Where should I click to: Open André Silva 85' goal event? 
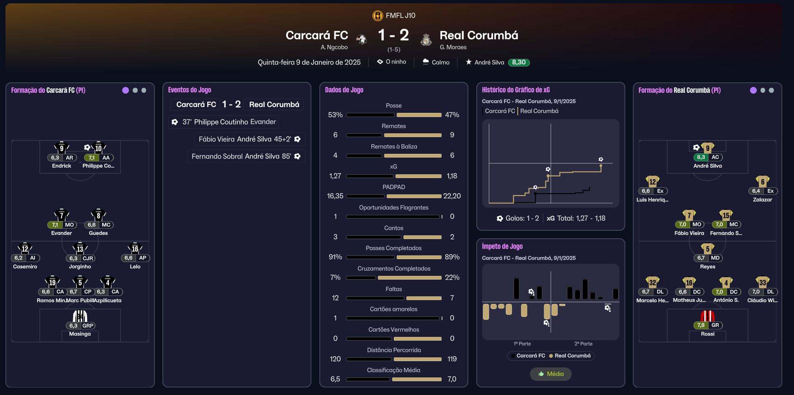coord(246,156)
